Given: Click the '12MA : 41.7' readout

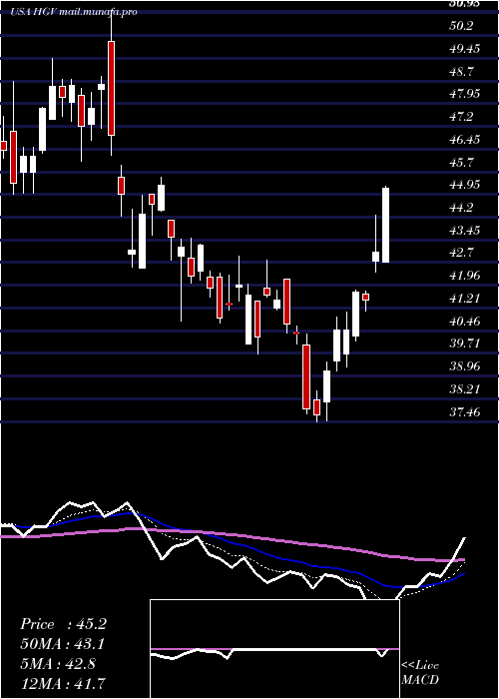Looking at the screenshot, I should 63,683.
